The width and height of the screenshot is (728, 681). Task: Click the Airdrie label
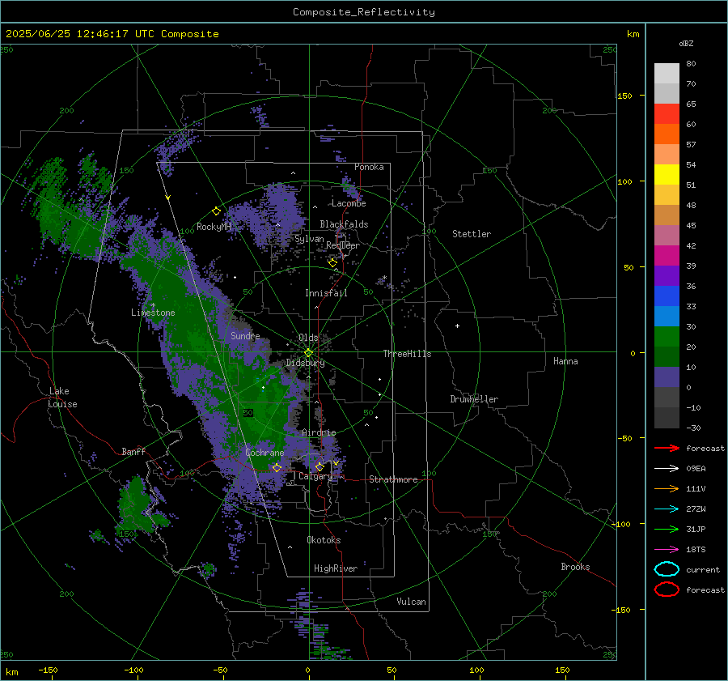coord(319,432)
